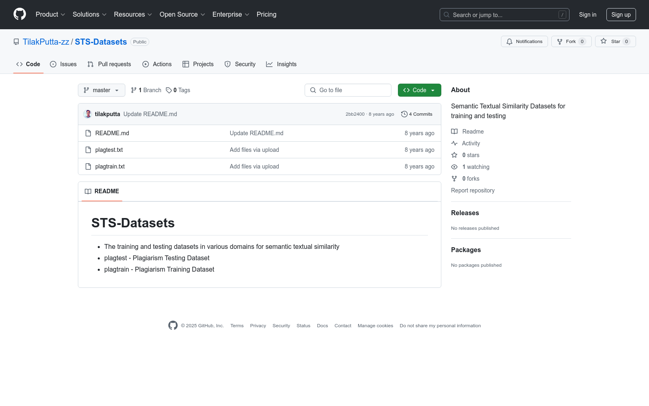The image size is (649, 406).
Task: Open the Status footer link
Action: point(303,326)
